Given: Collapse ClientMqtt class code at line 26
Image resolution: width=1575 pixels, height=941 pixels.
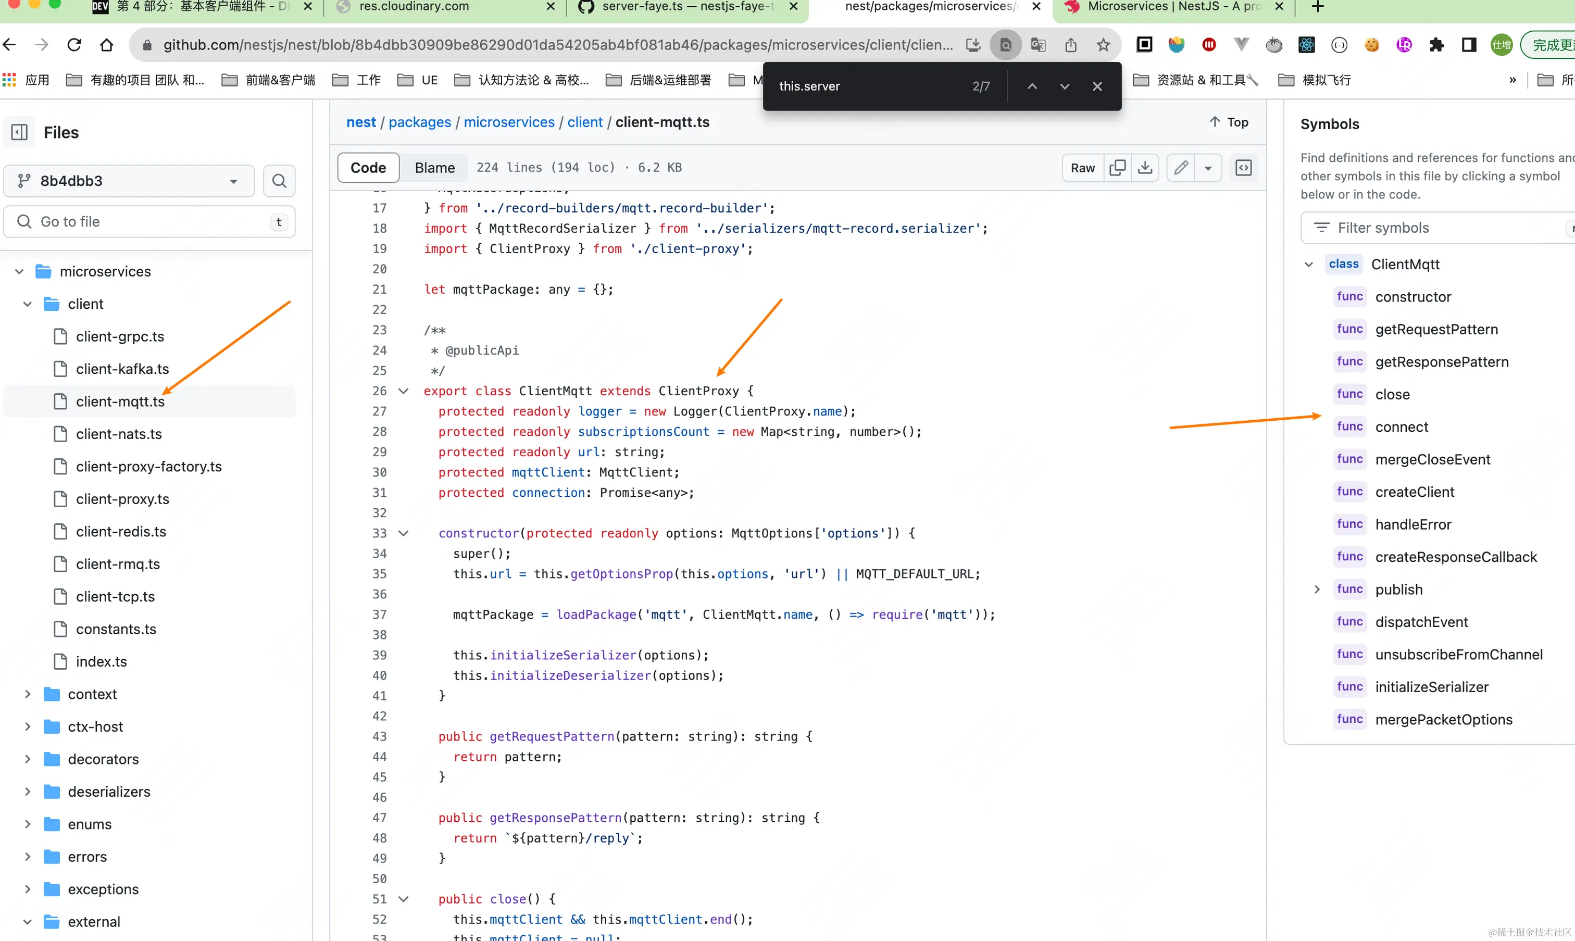Looking at the screenshot, I should click(403, 391).
